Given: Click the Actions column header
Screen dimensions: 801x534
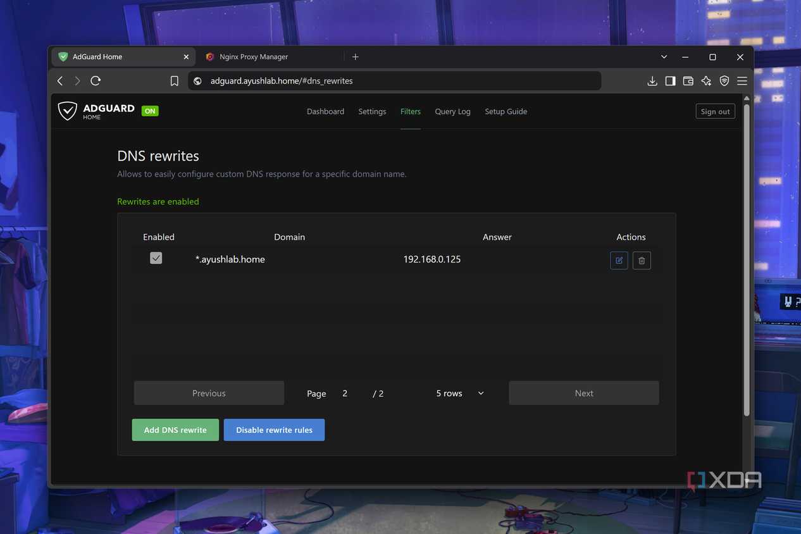Looking at the screenshot, I should click(631, 237).
